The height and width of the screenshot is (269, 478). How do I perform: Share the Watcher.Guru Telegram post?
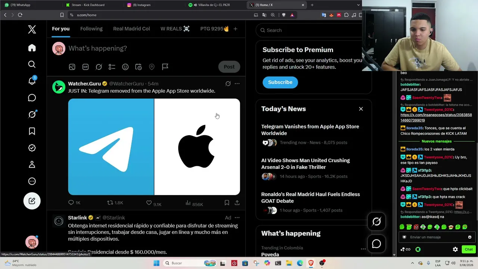(237, 203)
